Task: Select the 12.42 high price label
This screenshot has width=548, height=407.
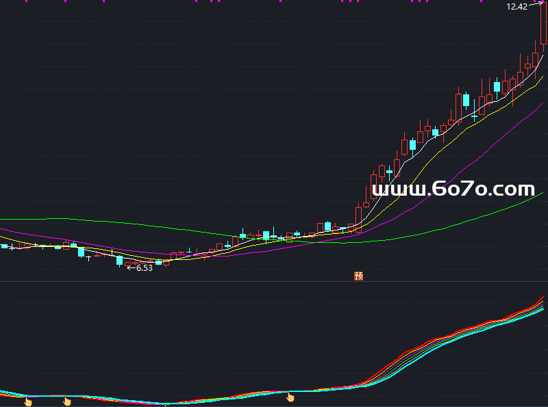Action: [x=517, y=7]
